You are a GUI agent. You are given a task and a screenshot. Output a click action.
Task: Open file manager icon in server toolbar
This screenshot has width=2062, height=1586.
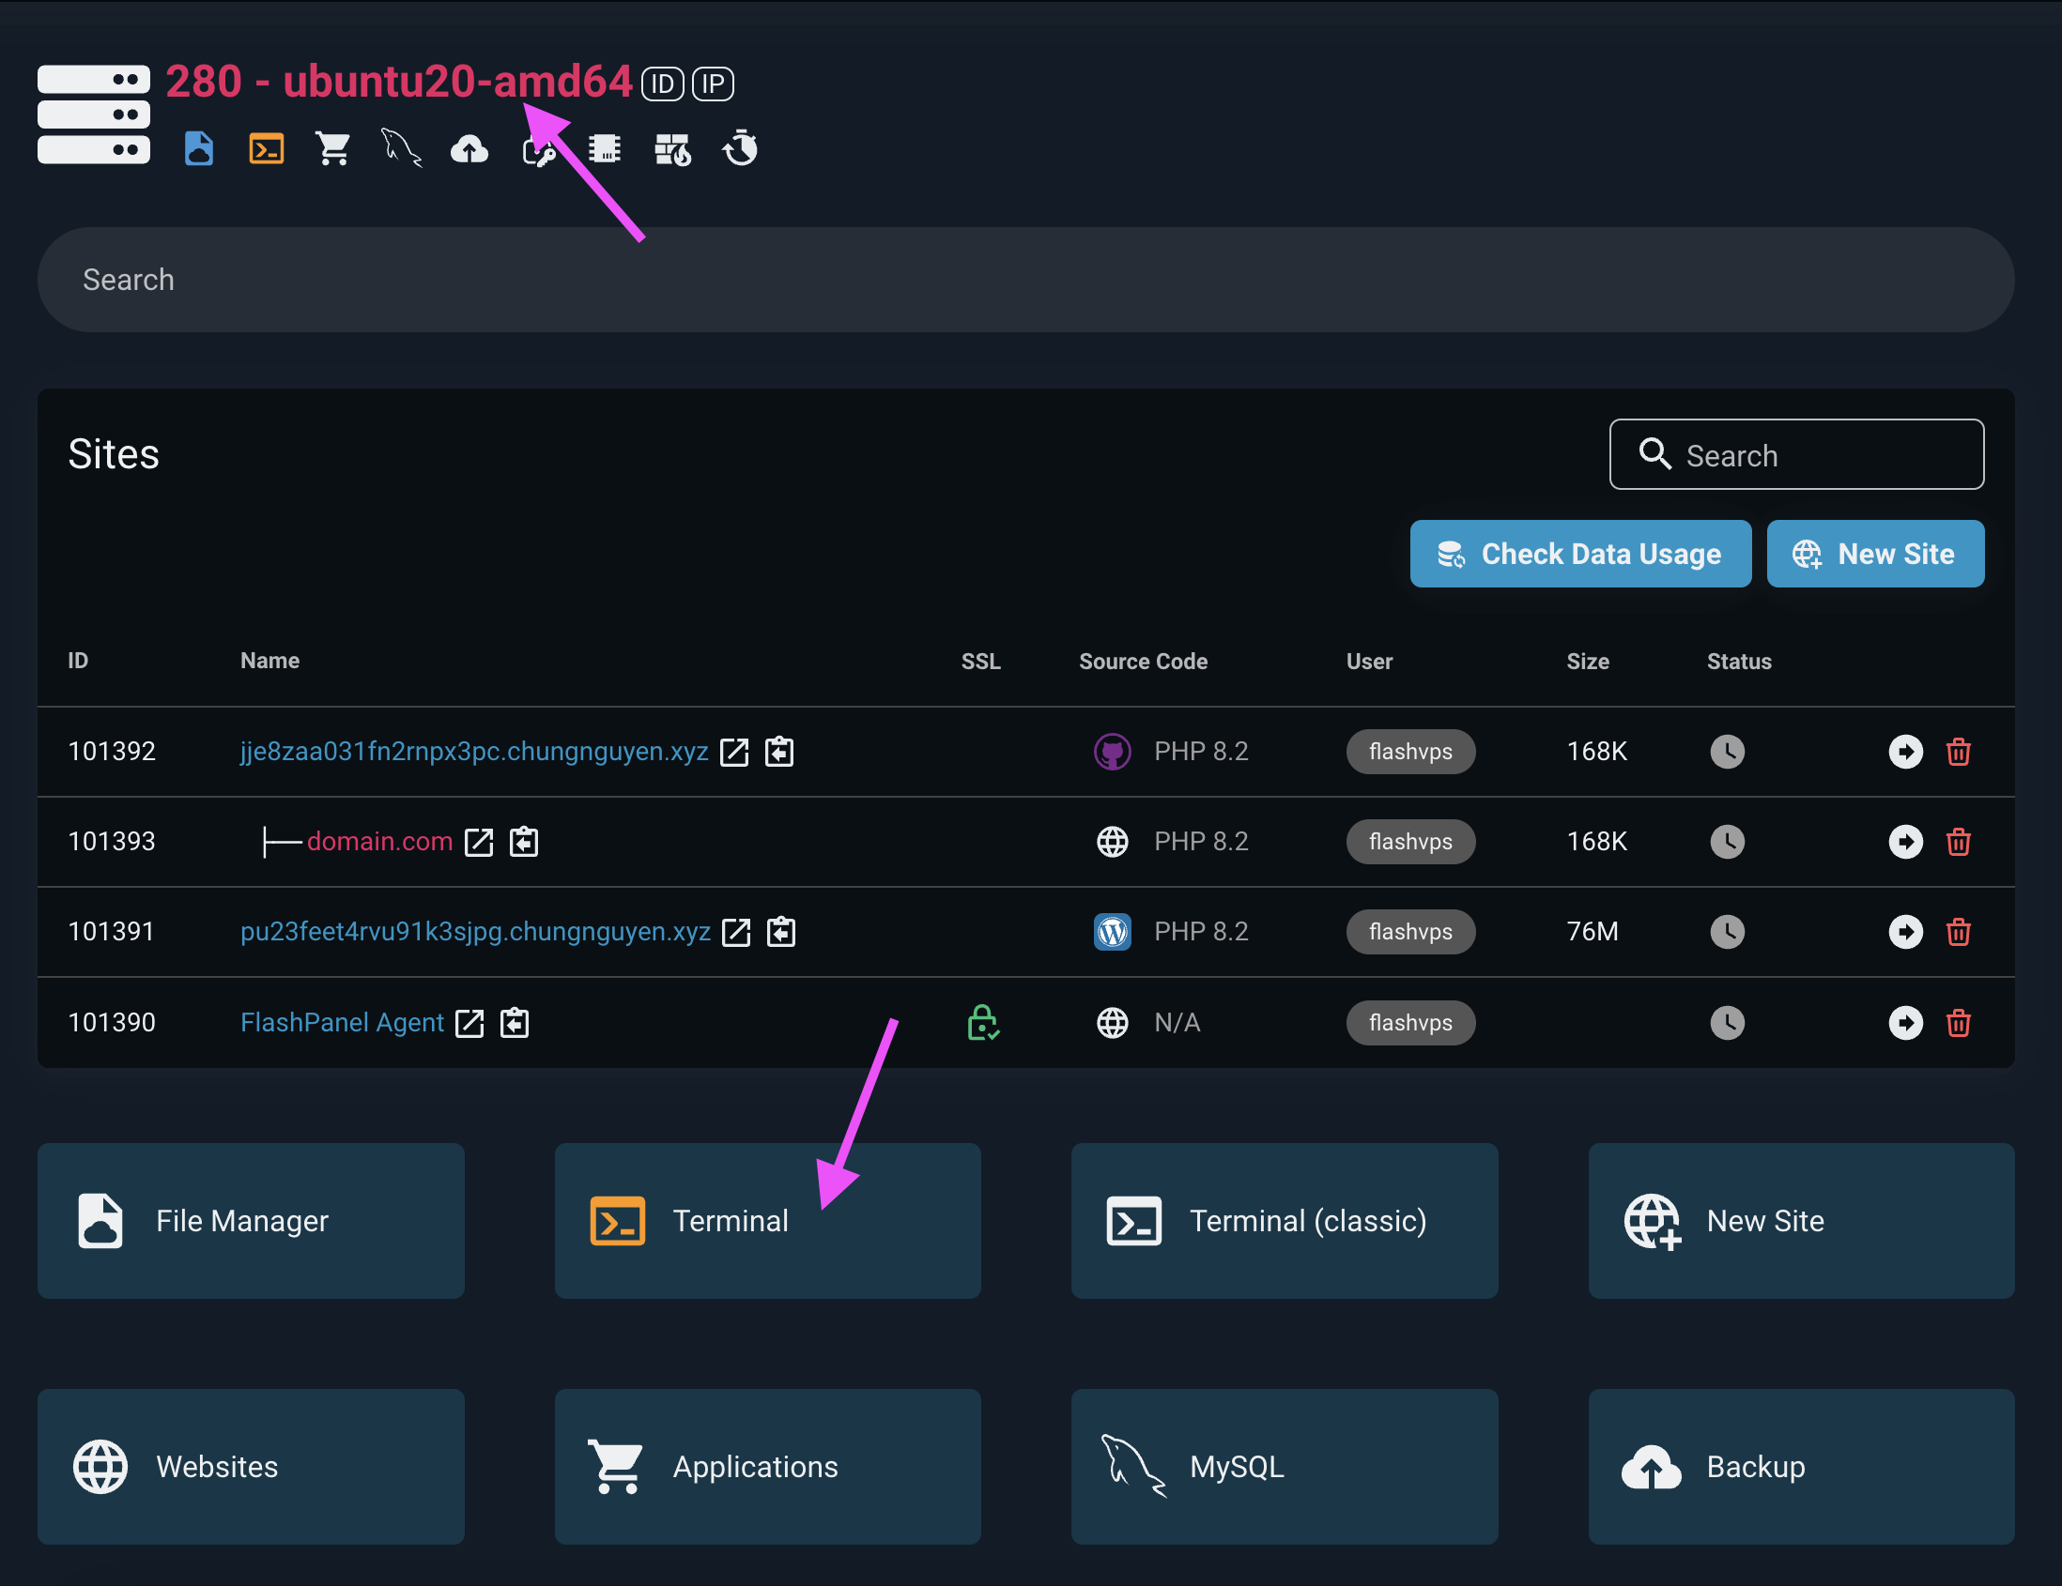[x=198, y=149]
